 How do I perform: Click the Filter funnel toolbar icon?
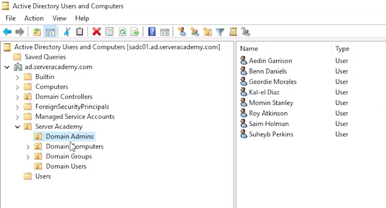coord(220,32)
